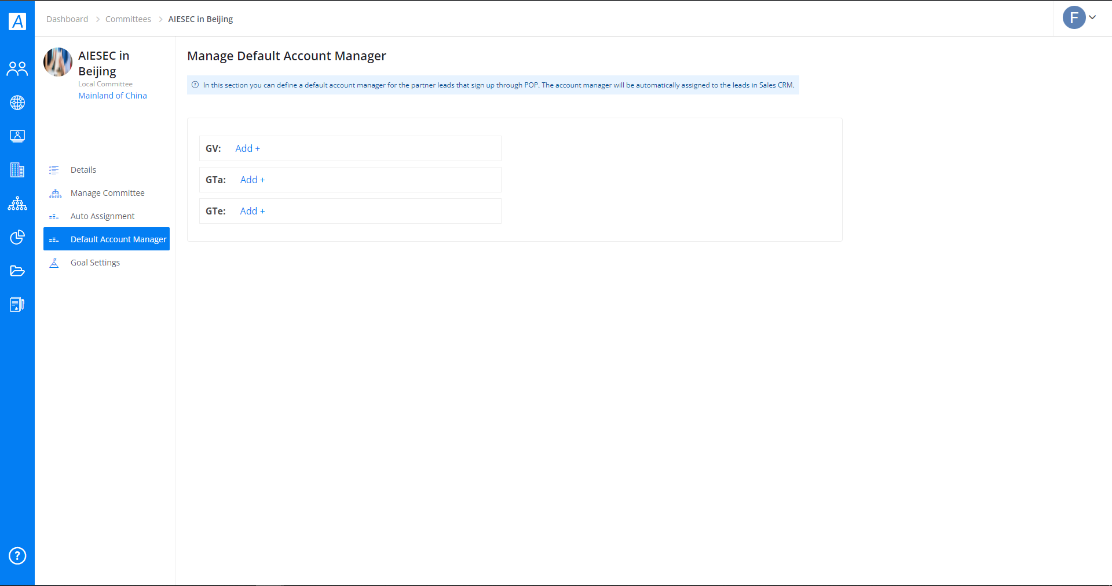Open the pie chart analytics sidebar icon

tap(17, 237)
